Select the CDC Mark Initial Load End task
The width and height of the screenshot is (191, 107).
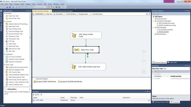point(88,67)
